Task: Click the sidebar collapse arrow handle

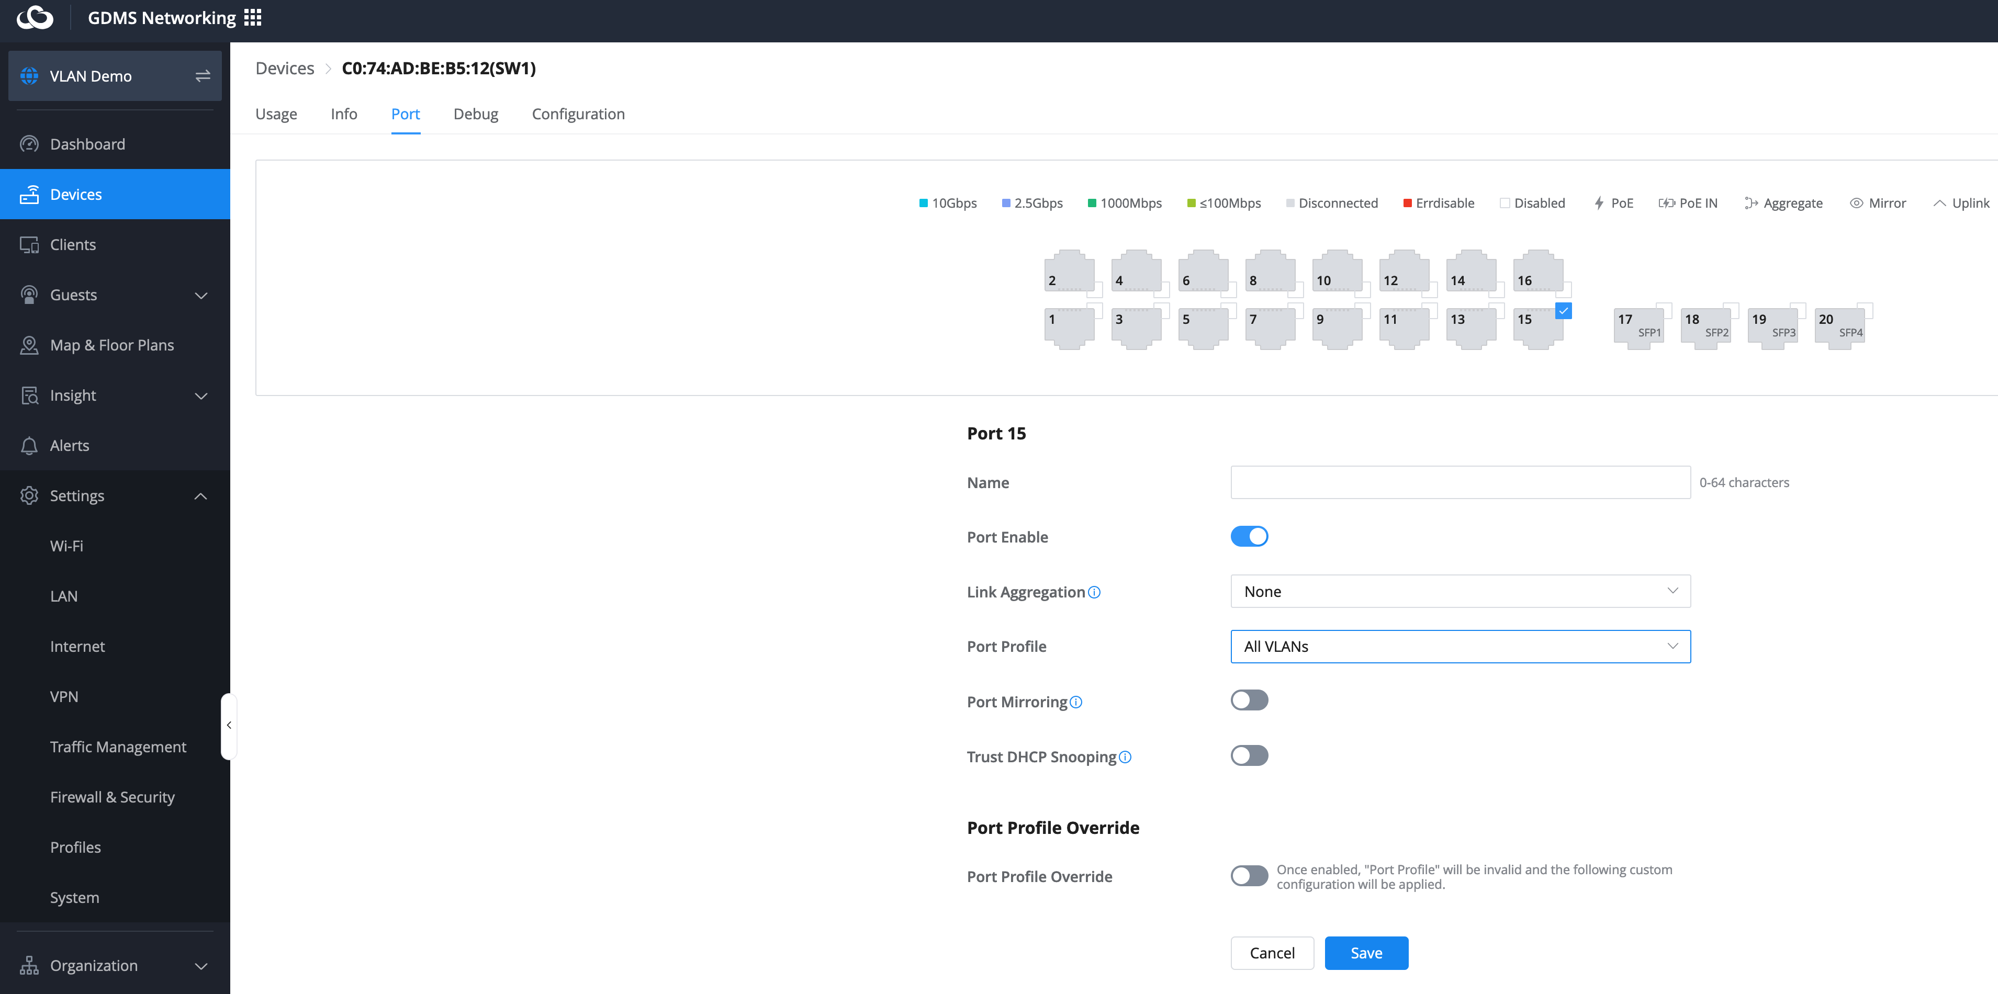Action: (x=229, y=726)
